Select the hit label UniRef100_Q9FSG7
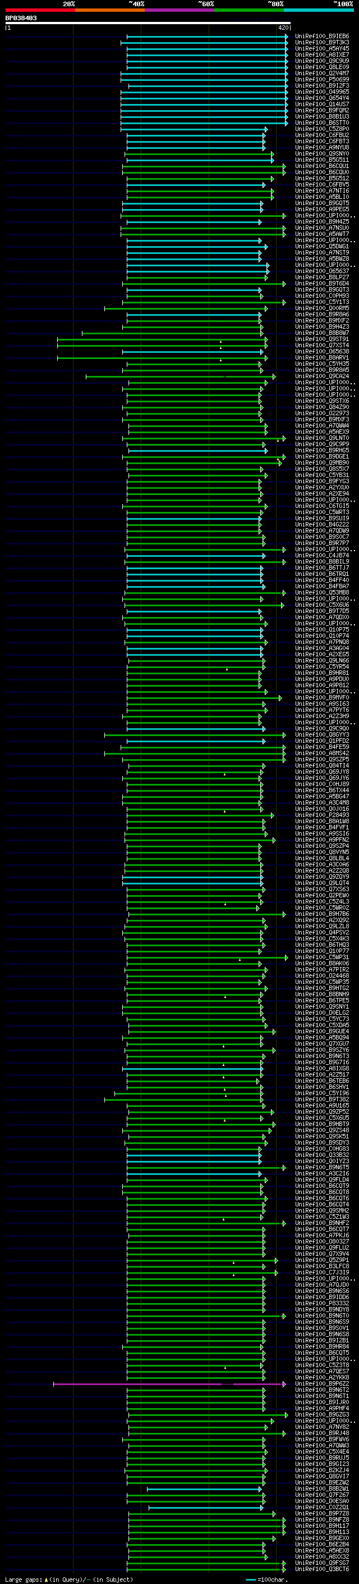Image resolution: width=359 pixels, height=1584 pixels. pos(322,1563)
